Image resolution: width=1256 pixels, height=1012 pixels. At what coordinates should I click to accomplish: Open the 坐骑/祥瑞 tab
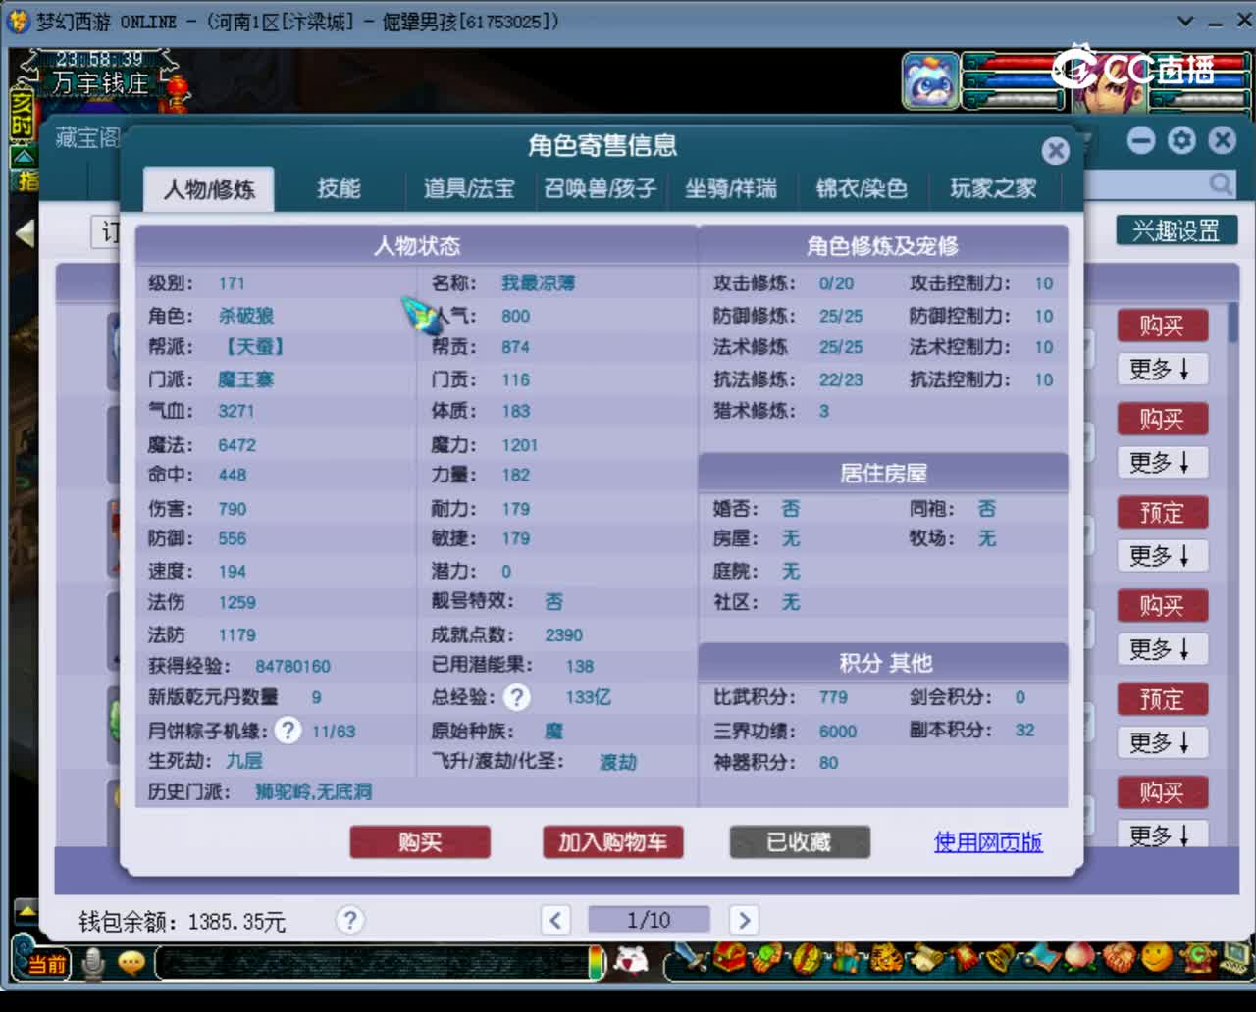[730, 188]
